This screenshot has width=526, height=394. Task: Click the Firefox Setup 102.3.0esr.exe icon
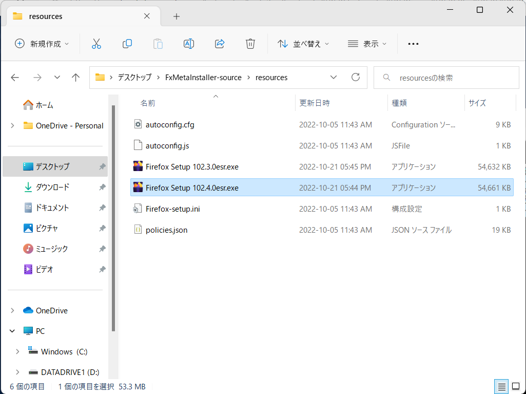point(138,166)
